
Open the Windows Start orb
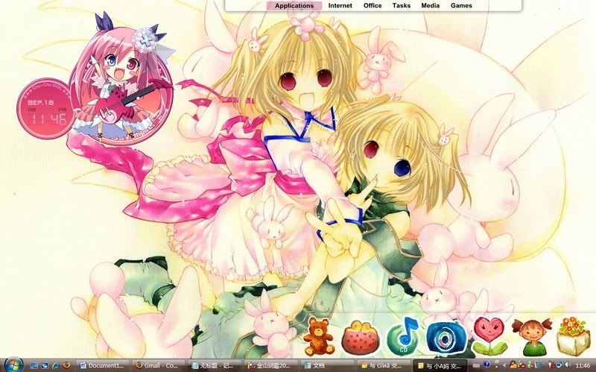point(11,365)
